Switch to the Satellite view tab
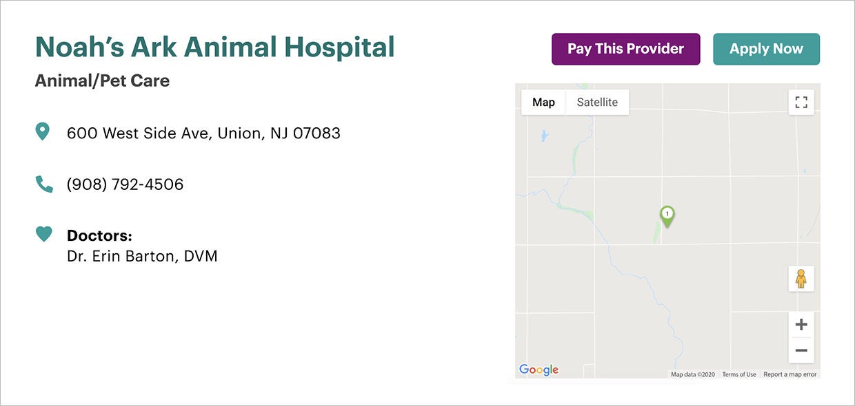Viewport: 855px width, 406px height. 597,103
